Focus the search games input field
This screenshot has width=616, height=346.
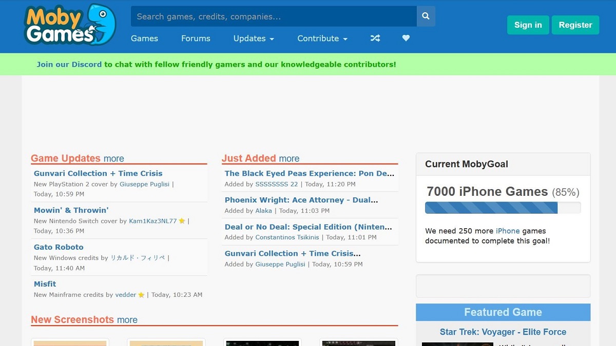[x=273, y=16]
